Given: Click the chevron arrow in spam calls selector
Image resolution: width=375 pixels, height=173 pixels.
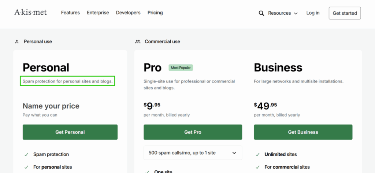Looking at the screenshot, I should pyautogui.click(x=234, y=153).
